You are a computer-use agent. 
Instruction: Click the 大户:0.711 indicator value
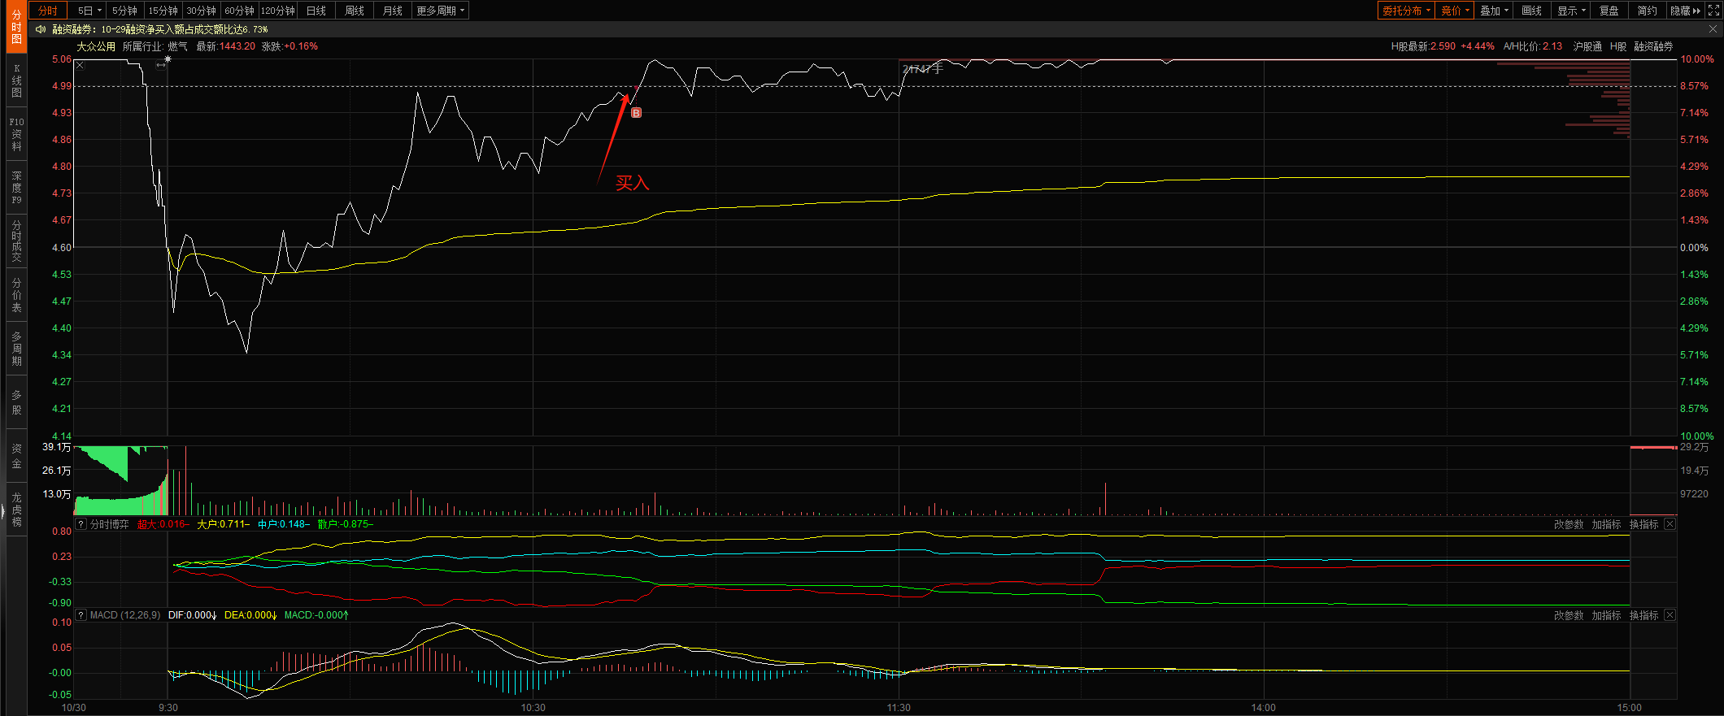pyautogui.click(x=223, y=524)
